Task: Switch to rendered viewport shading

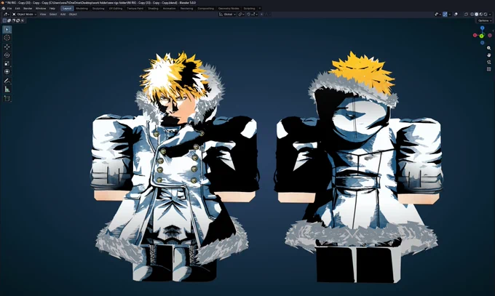Action: pos(486,15)
